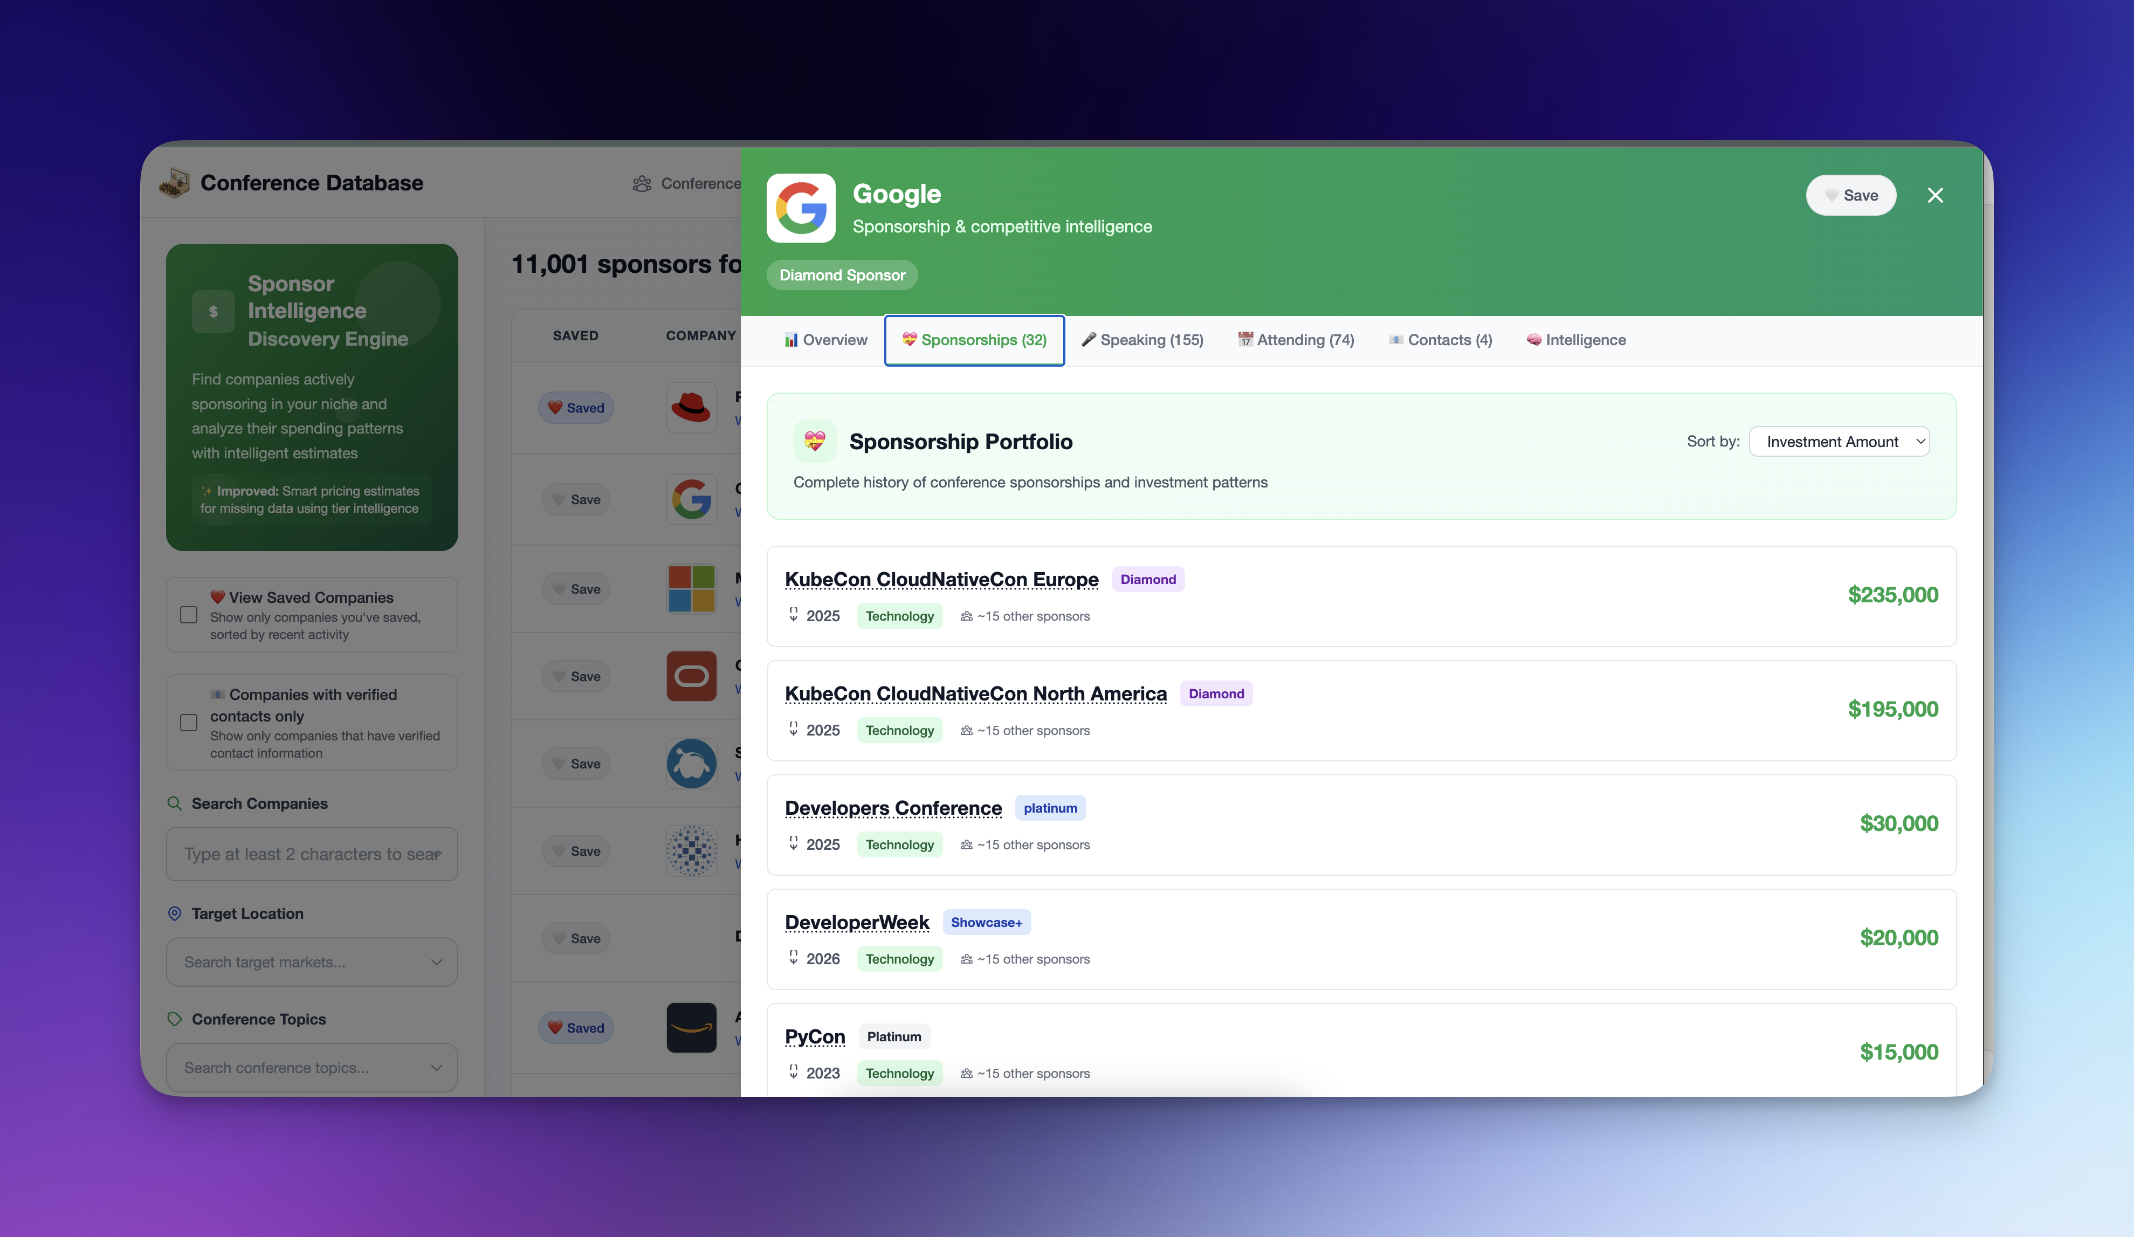The height and width of the screenshot is (1237, 2134).
Task: Click the Google logo in table
Action: click(691, 499)
